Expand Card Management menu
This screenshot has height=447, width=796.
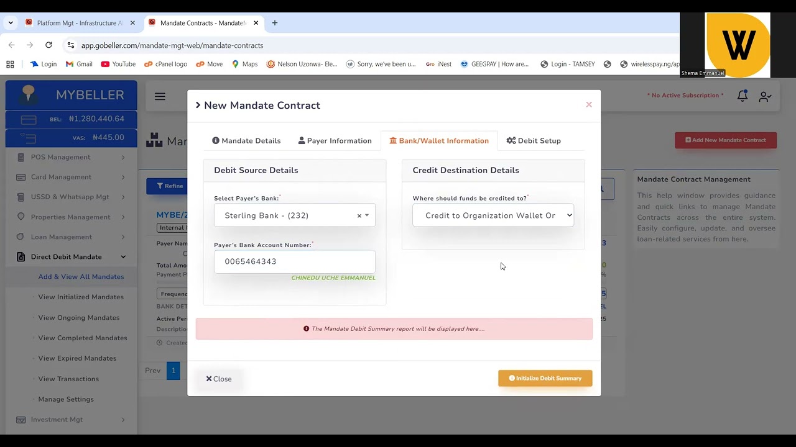tap(72, 177)
